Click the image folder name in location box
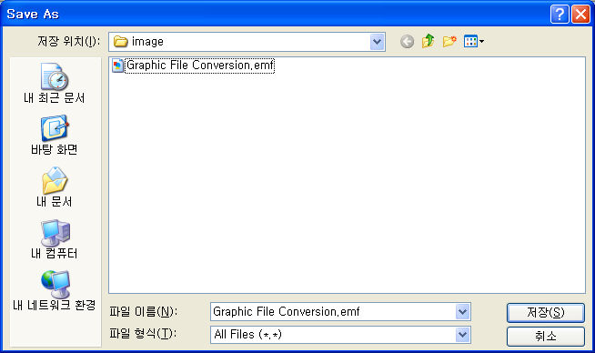The height and width of the screenshot is (353, 595). tap(147, 42)
